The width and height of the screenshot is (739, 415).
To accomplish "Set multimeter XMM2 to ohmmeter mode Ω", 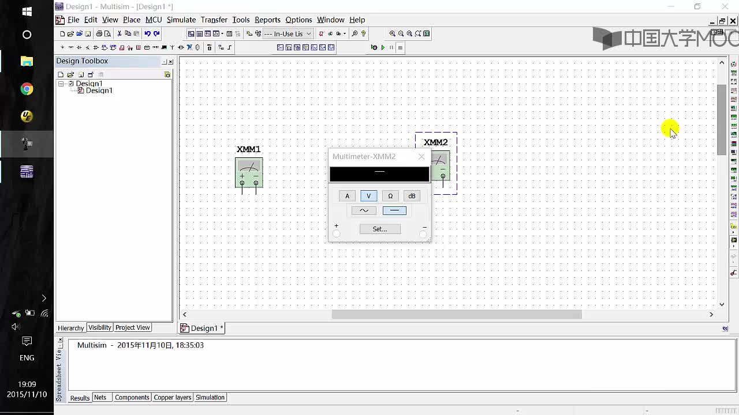I will (x=390, y=196).
